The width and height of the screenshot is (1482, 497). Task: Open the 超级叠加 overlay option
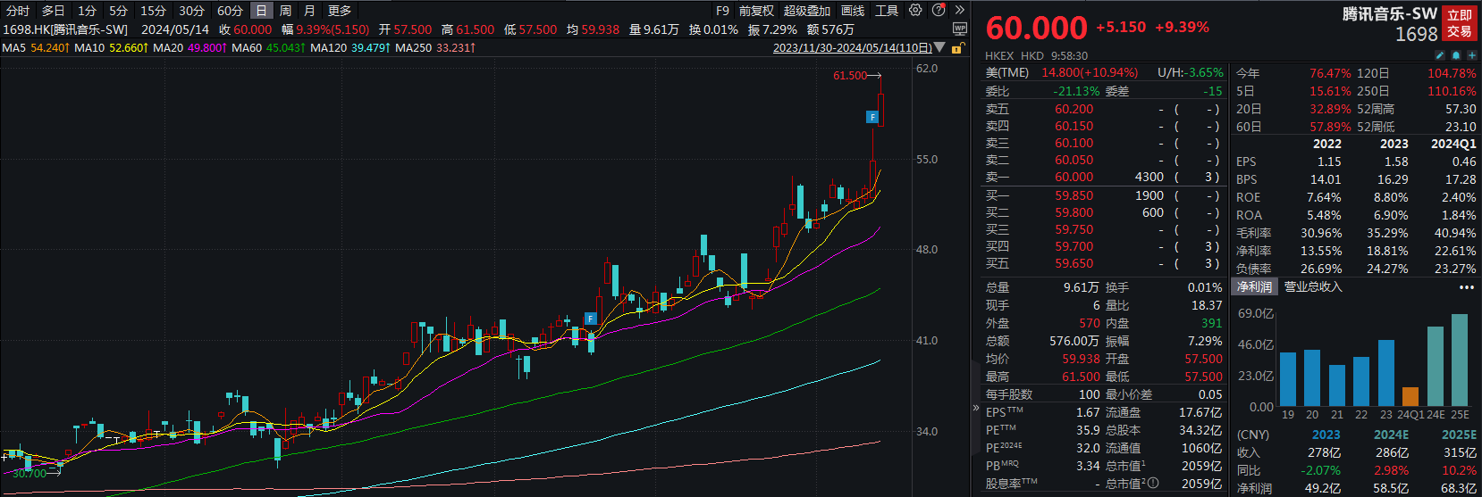(x=807, y=11)
